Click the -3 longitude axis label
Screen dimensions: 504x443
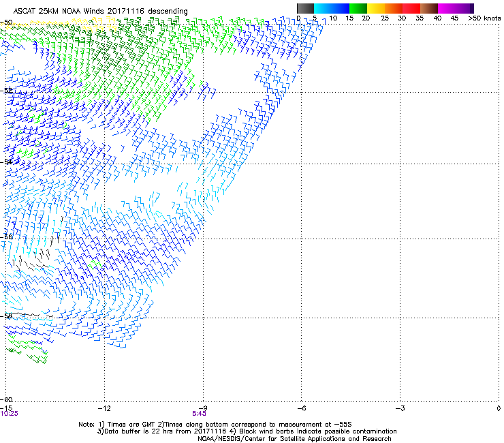400,408
